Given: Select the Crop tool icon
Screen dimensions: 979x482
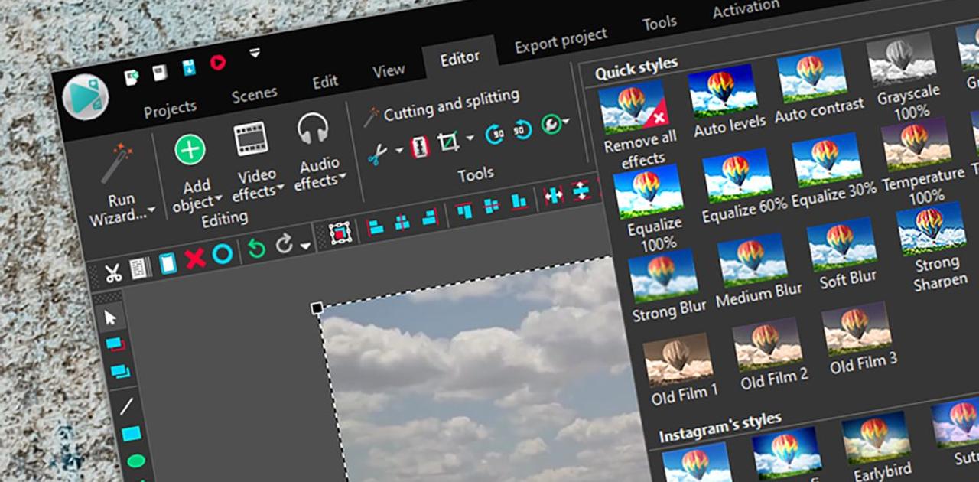Looking at the screenshot, I should pyautogui.click(x=447, y=142).
